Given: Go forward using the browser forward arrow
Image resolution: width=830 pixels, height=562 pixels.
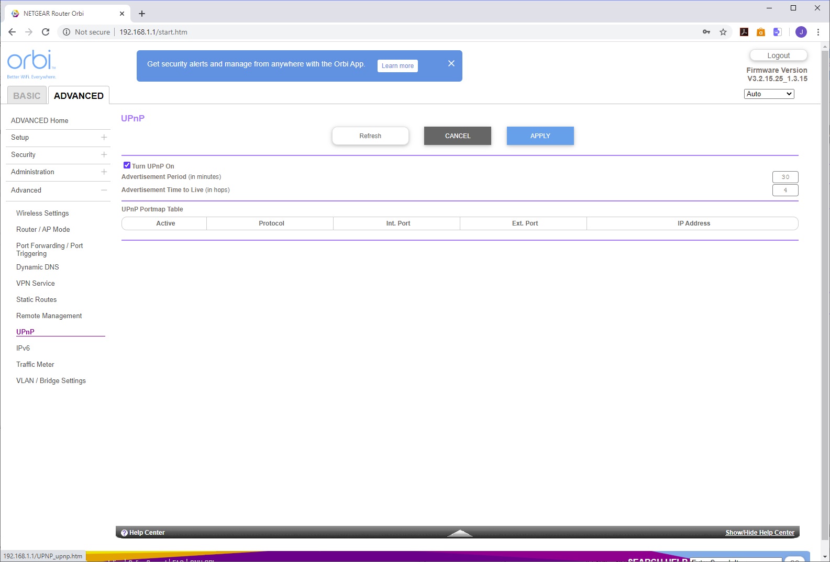Looking at the screenshot, I should point(29,32).
